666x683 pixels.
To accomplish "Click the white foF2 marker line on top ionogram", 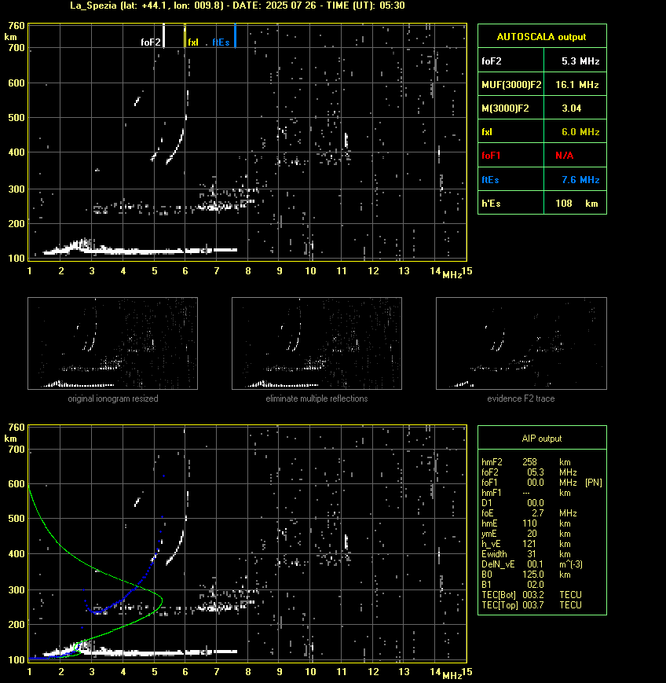I will click(163, 35).
